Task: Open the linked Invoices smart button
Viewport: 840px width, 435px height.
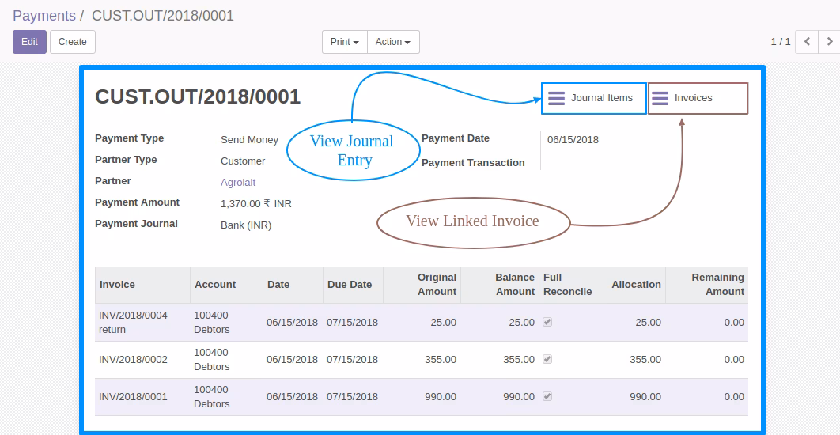Action: [698, 98]
